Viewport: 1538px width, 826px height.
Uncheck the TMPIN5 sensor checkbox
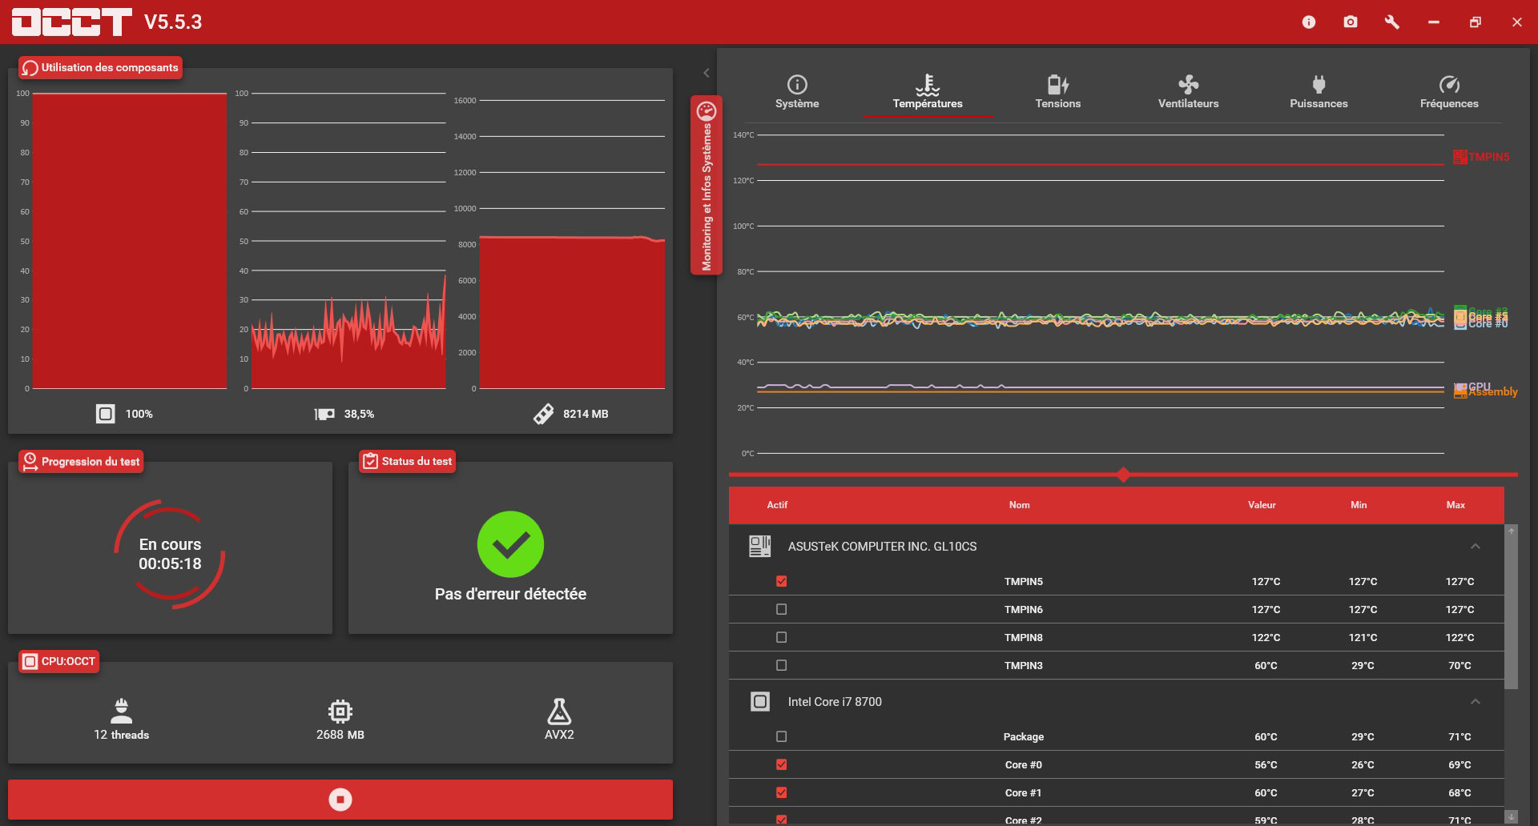[x=782, y=581]
